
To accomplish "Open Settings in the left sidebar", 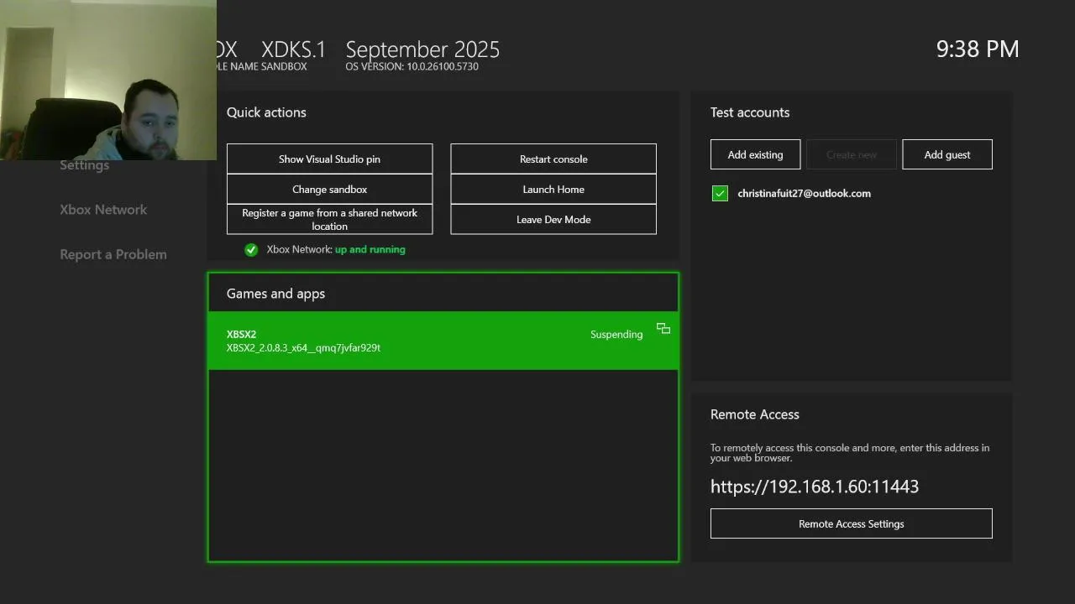I will pyautogui.click(x=84, y=164).
